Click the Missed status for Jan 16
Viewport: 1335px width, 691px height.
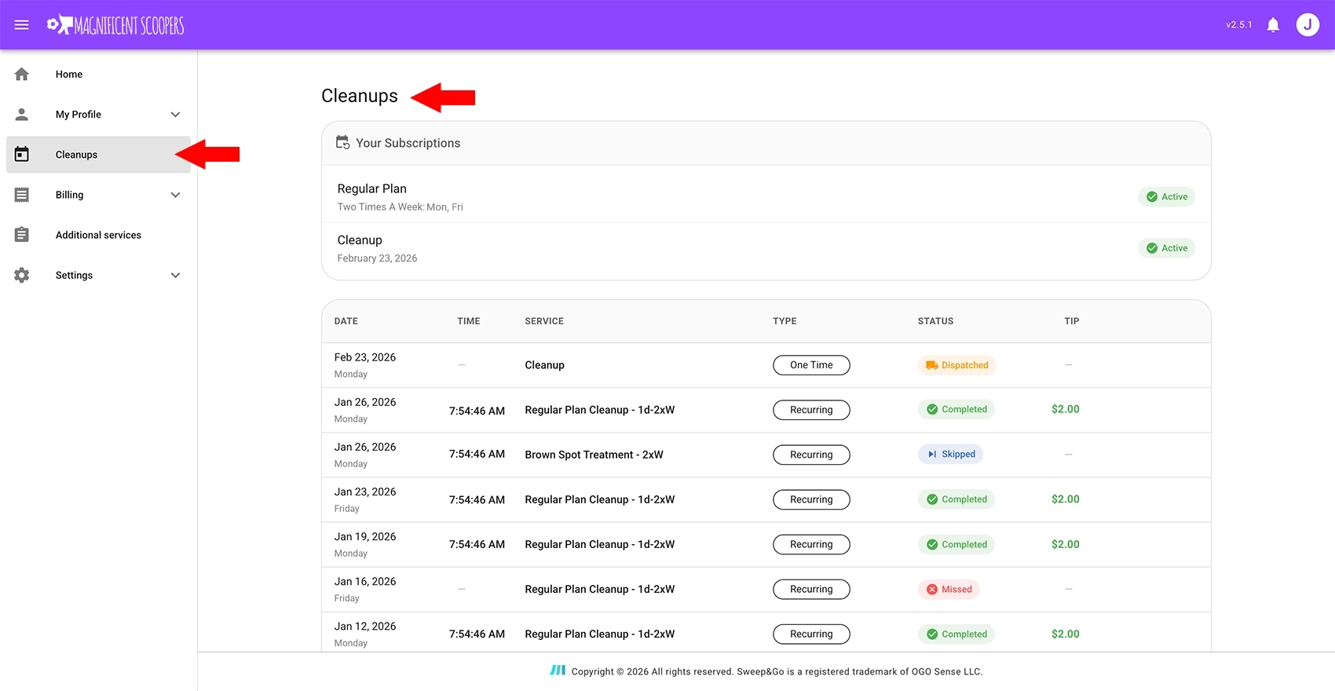click(949, 590)
